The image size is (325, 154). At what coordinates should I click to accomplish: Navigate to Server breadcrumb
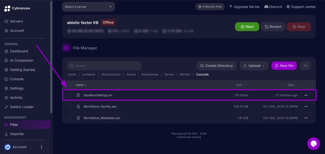[169, 74]
